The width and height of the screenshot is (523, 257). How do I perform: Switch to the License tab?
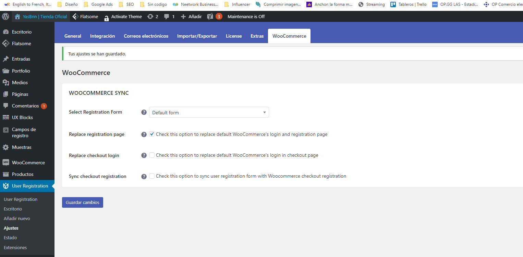point(234,36)
